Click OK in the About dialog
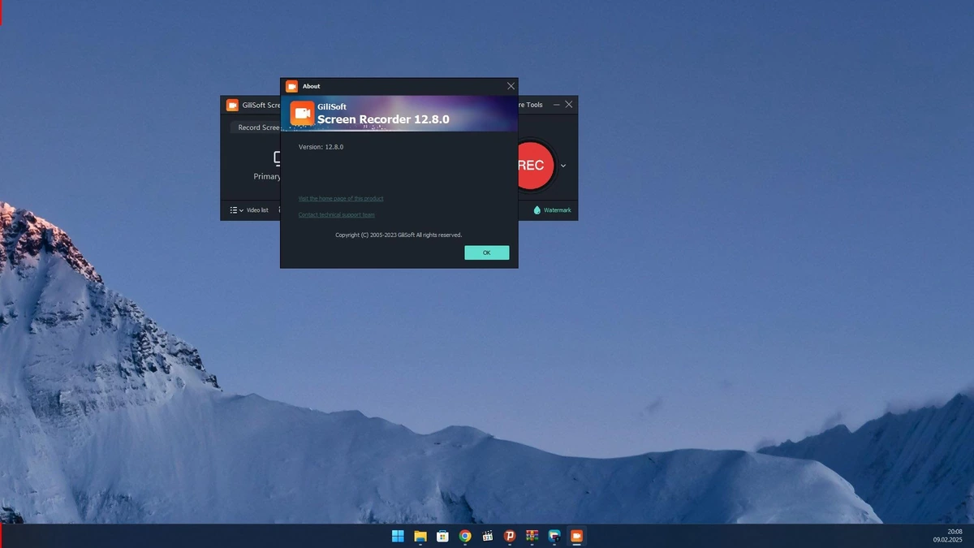 point(487,252)
